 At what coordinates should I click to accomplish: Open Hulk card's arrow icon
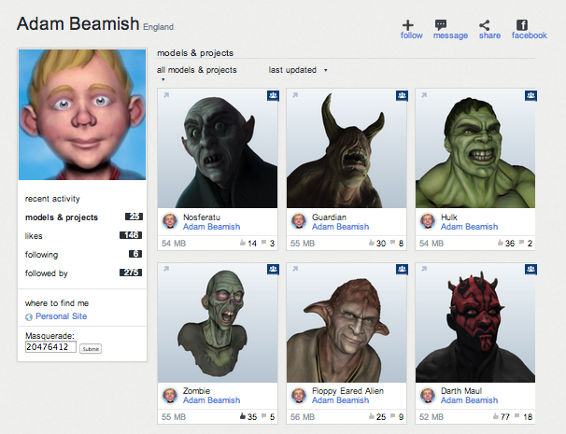424,95
